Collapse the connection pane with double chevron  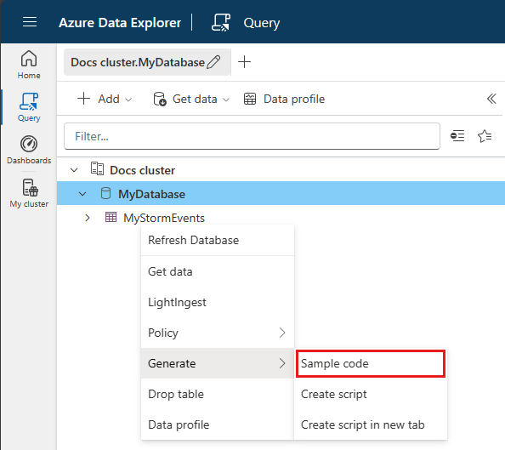pos(491,99)
